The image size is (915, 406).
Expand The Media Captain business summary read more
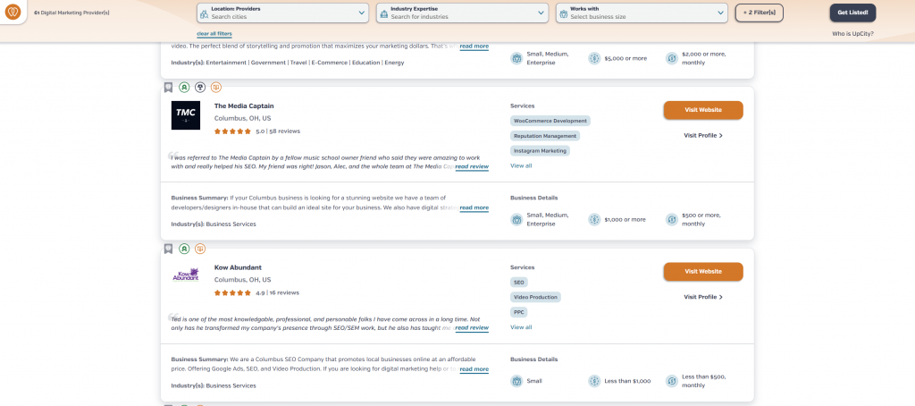click(x=474, y=207)
